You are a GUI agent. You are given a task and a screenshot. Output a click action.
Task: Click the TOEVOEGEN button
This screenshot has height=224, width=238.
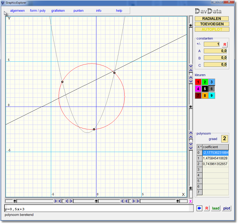click(212, 24)
